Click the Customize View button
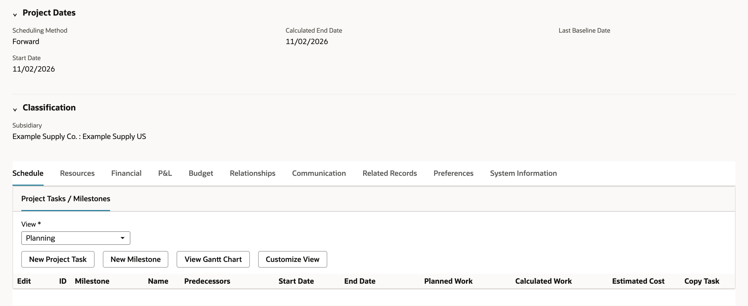 pyautogui.click(x=292, y=259)
